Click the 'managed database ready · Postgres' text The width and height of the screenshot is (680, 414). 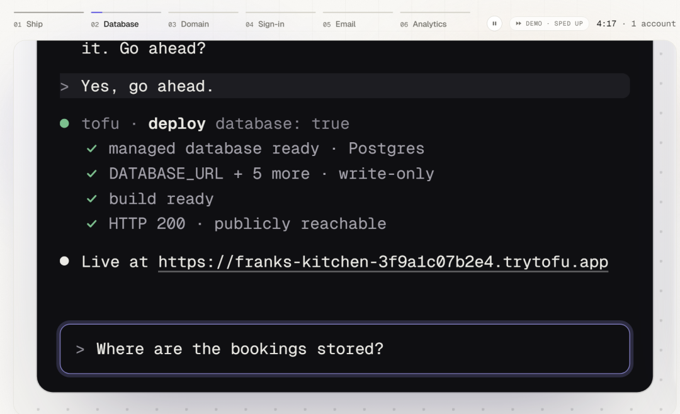(266, 148)
